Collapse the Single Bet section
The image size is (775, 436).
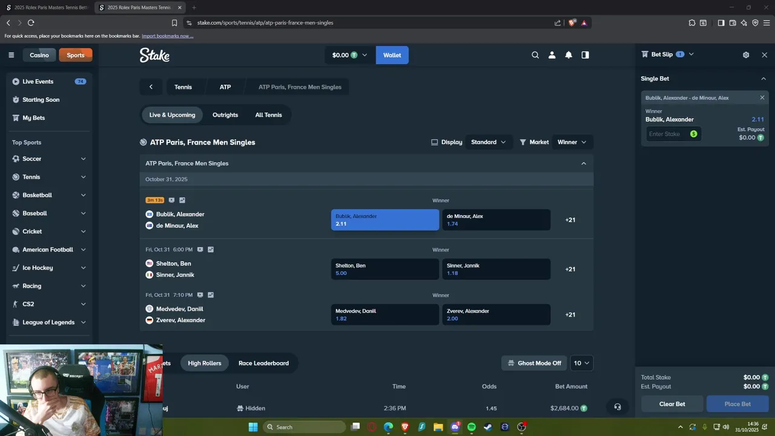tap(763, 79)
